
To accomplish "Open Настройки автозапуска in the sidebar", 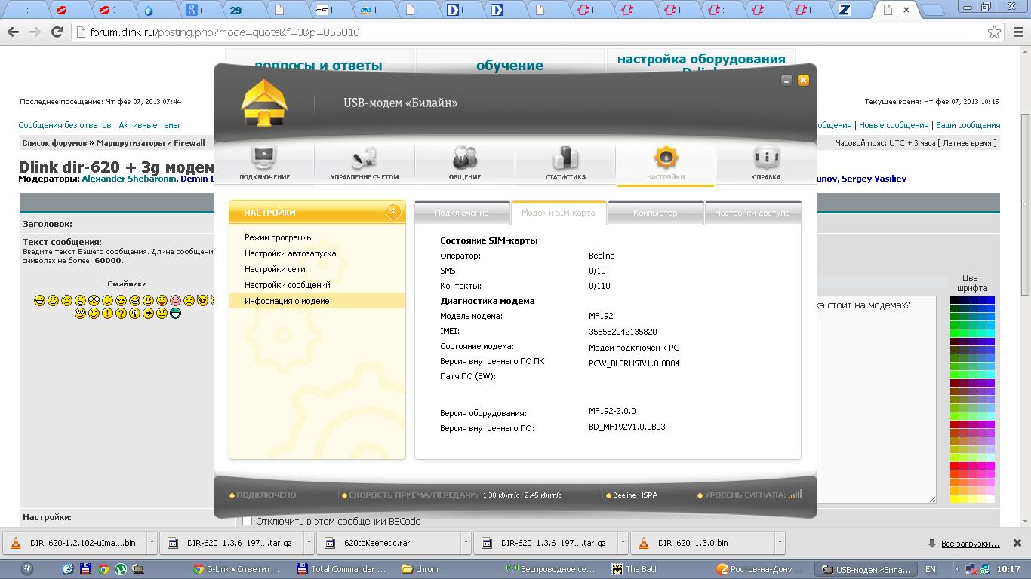I will point(290,253).
